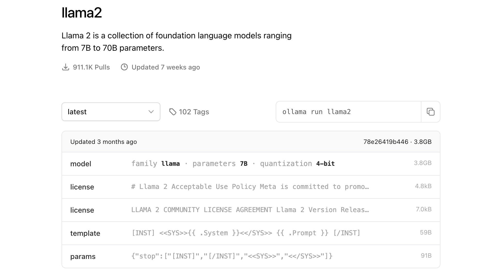
Task: Click the ollama run llama2 command field
Action: click(349, 112)
